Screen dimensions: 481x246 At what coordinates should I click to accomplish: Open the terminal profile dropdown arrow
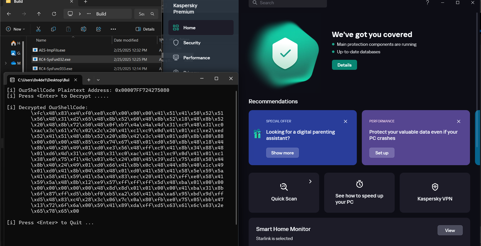98,80
